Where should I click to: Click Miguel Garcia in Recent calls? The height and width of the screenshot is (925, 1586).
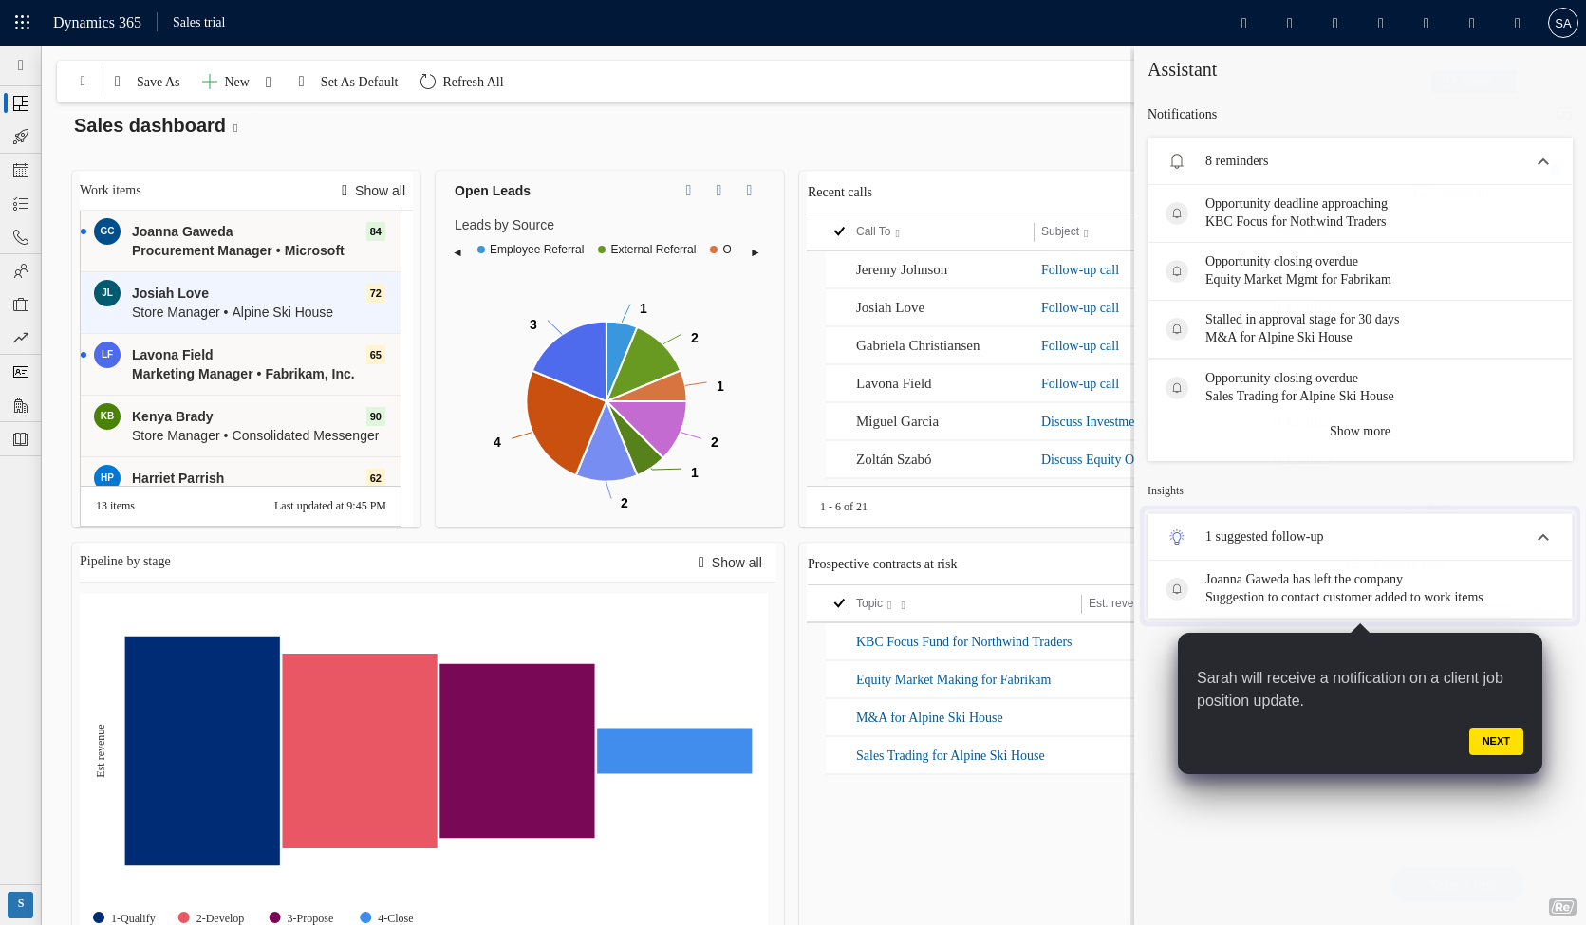[897, 421]
